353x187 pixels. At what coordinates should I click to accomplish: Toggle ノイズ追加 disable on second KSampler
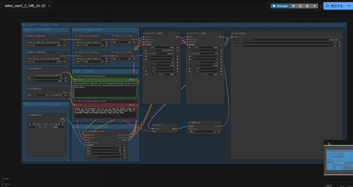click(205, 47)
